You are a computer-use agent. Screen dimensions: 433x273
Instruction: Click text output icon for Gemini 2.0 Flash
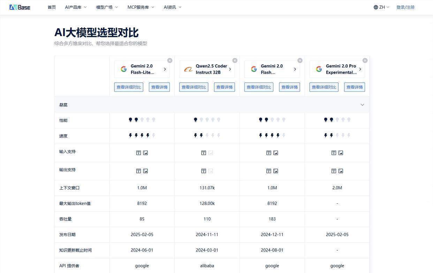(269, 171)
